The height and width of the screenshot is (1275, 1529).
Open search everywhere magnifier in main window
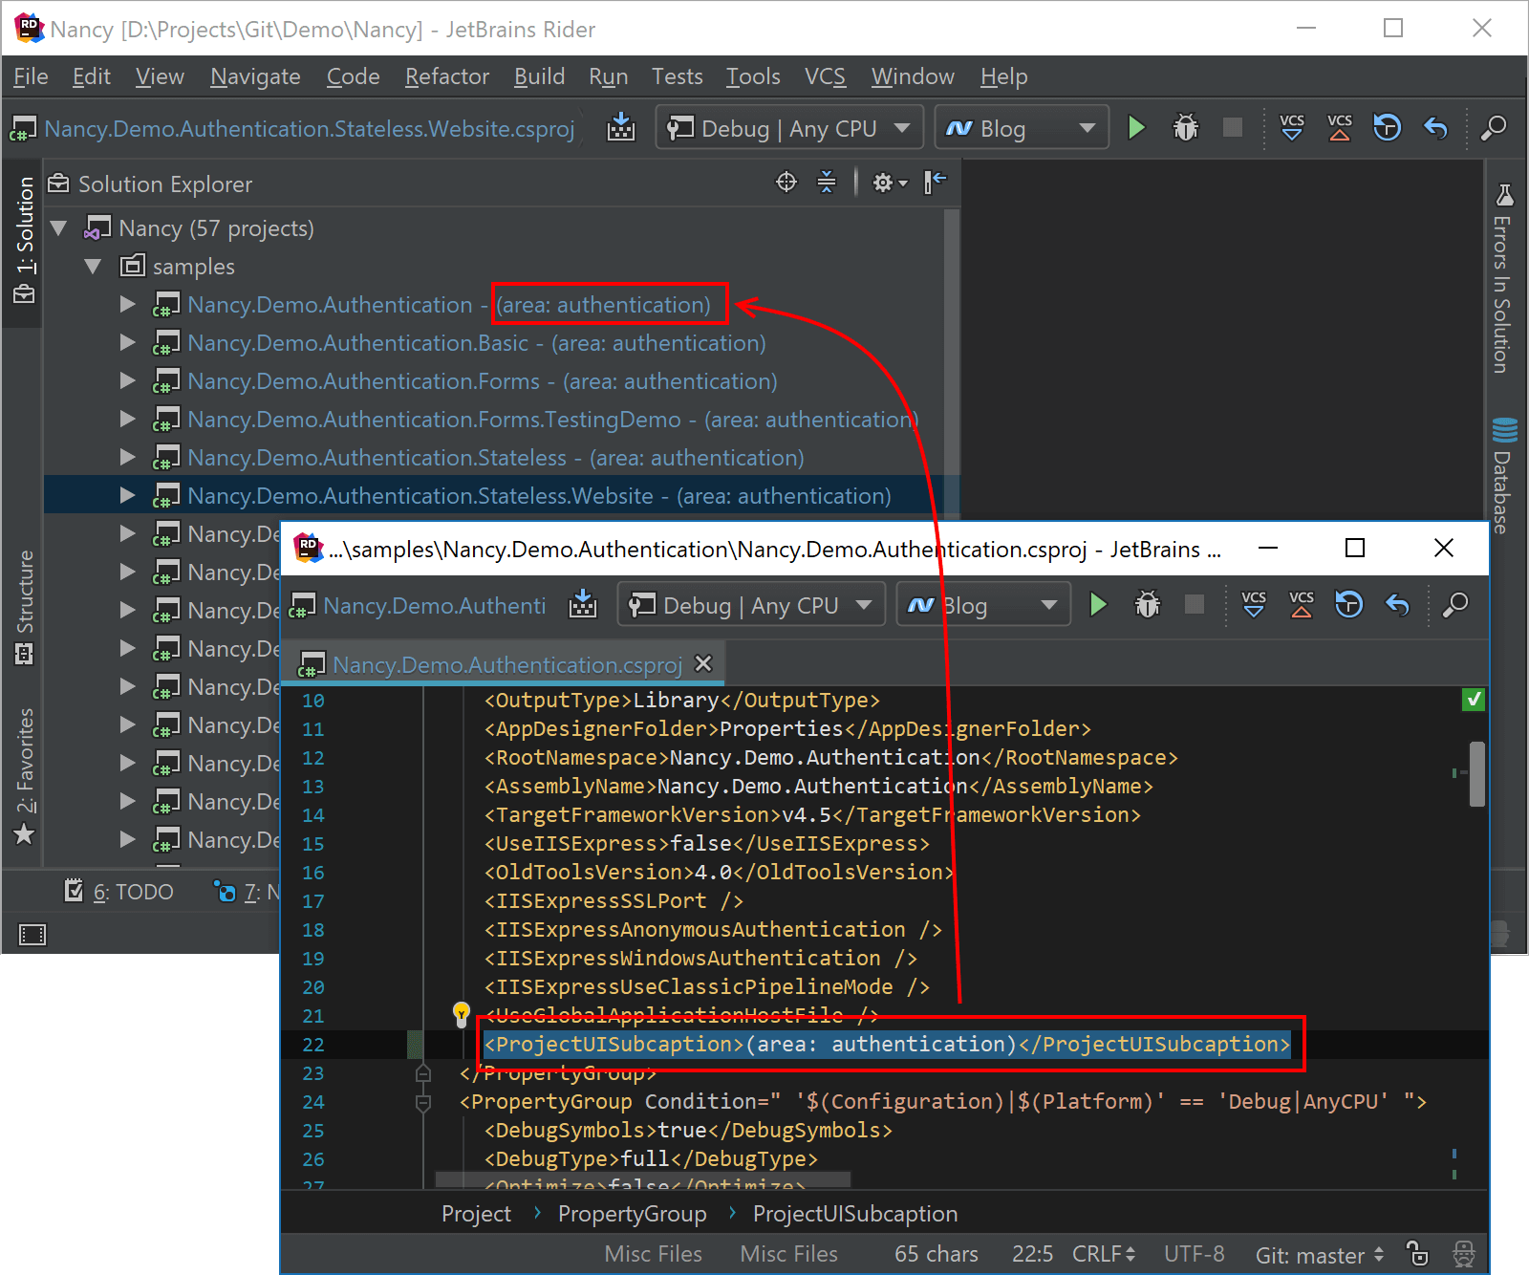(1493, 127)
